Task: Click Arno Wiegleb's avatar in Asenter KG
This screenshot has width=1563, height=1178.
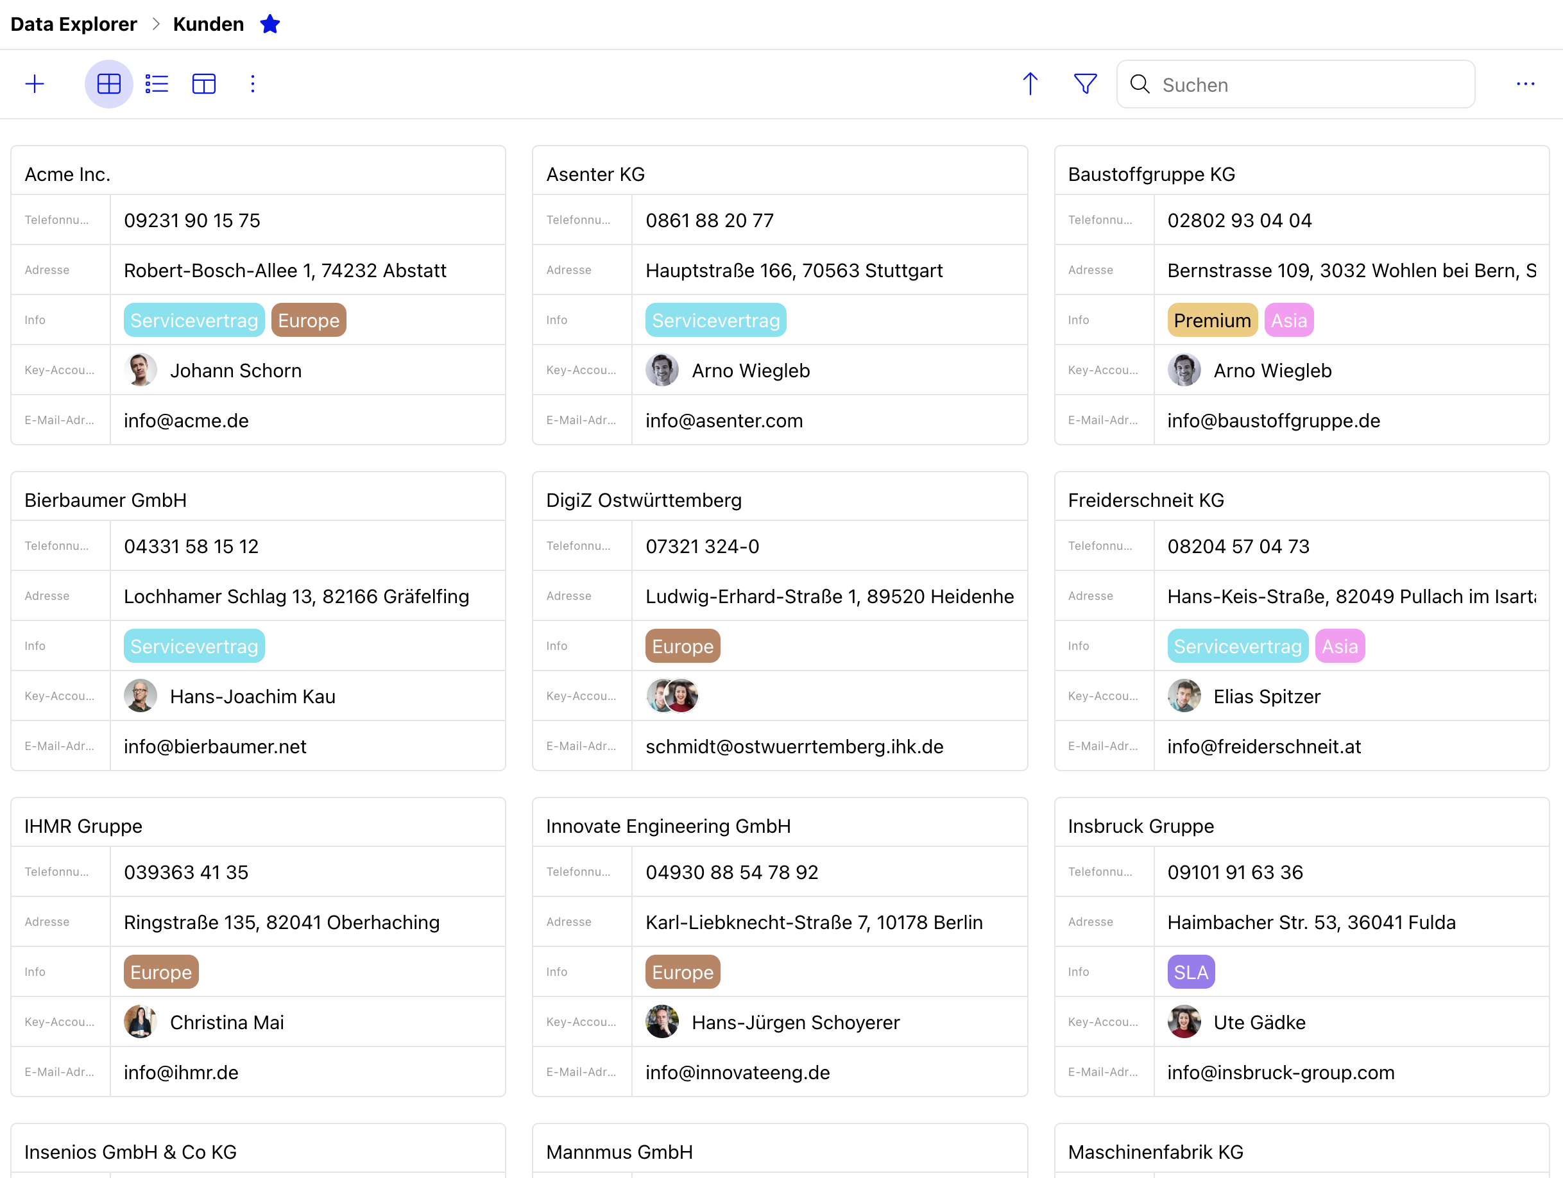Action: (662, 370)
